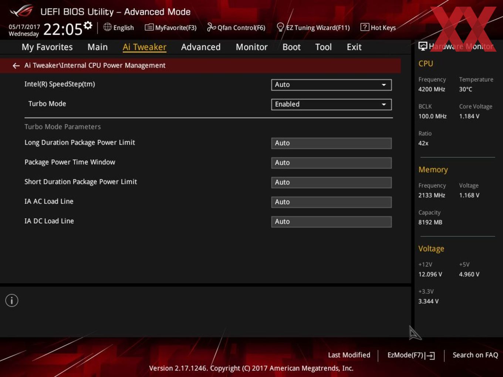Select the Intel(R) SpeedStep(tm) label
503x377 pixels.
[x=60, y=84]
